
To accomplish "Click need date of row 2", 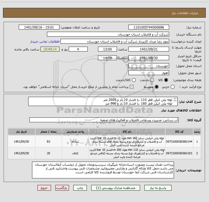I will point(21,153).
